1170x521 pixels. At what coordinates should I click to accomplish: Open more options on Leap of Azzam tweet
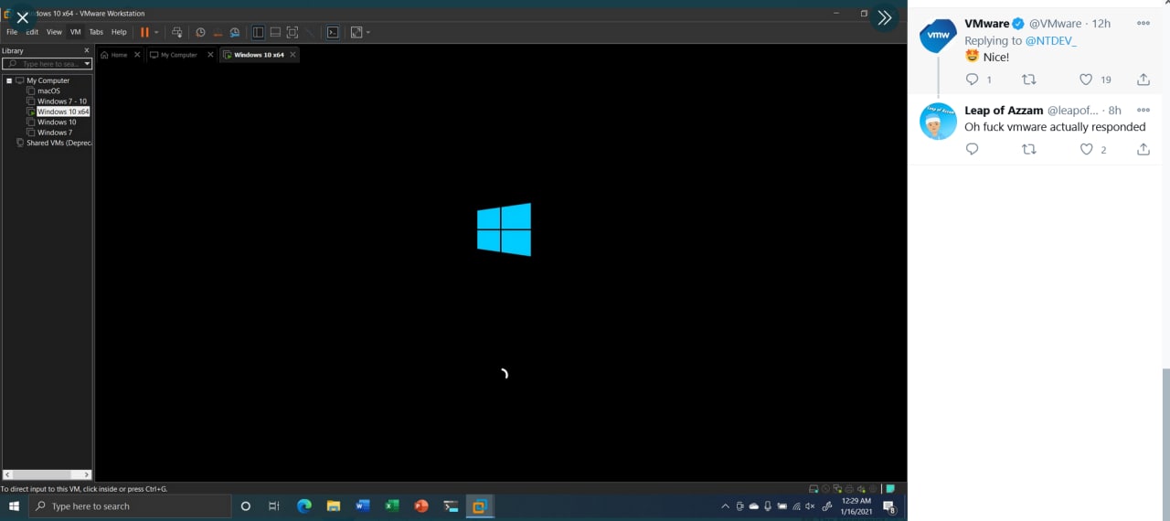[x=1143, y=111]
